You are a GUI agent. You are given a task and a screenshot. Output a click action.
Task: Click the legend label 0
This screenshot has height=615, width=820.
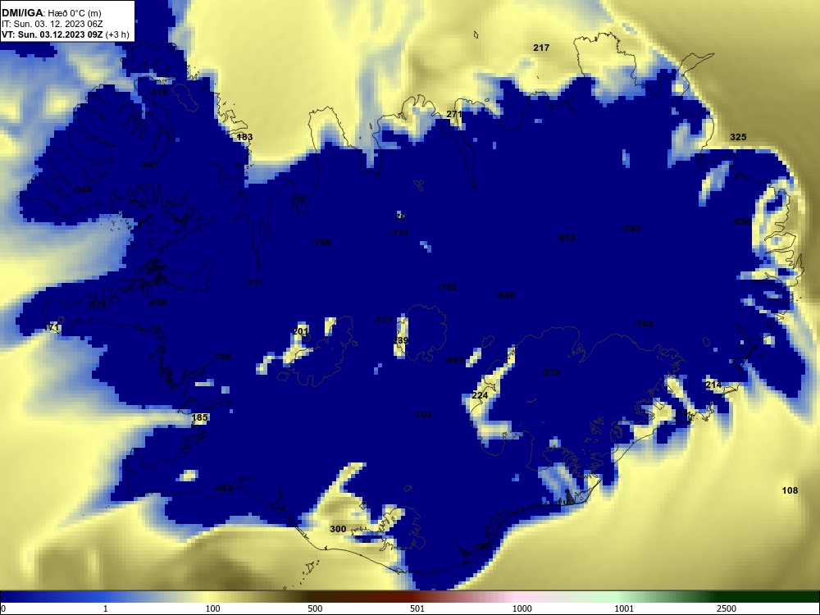(3, 608)
